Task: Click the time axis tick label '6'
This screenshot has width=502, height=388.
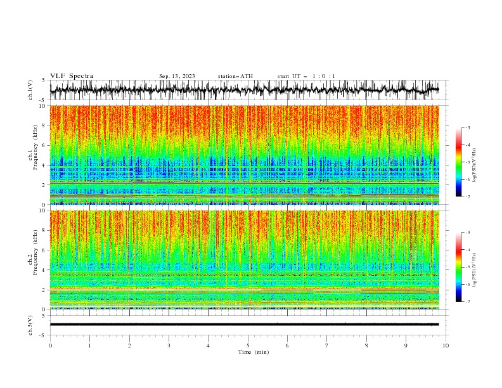Action: 287,346
